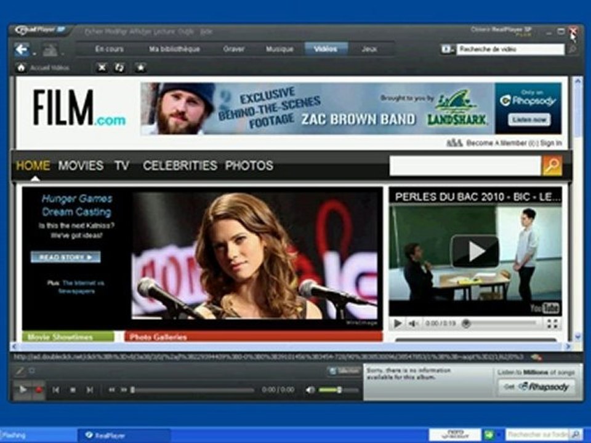Image resolution: width=591 pixels, height=443 pixels.
Task: Expand the YouTube video to fullscreen
Action: tap(552, 323)
